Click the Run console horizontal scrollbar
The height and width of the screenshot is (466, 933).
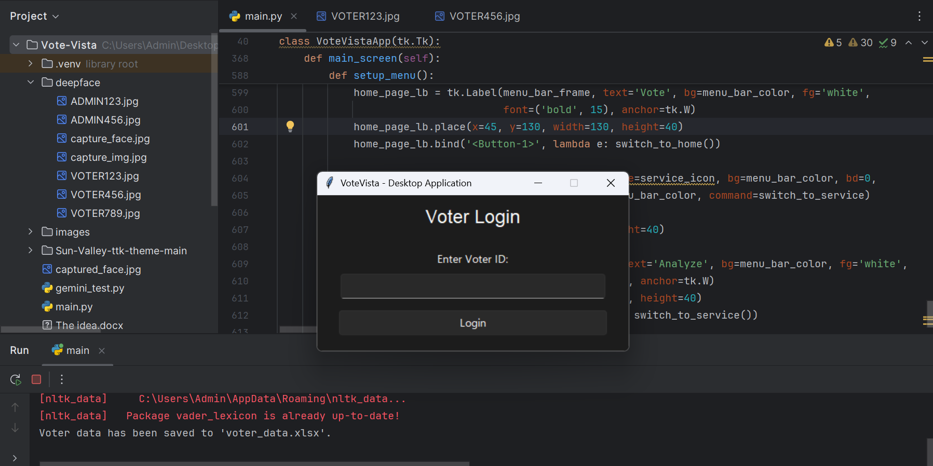[254, 463]
